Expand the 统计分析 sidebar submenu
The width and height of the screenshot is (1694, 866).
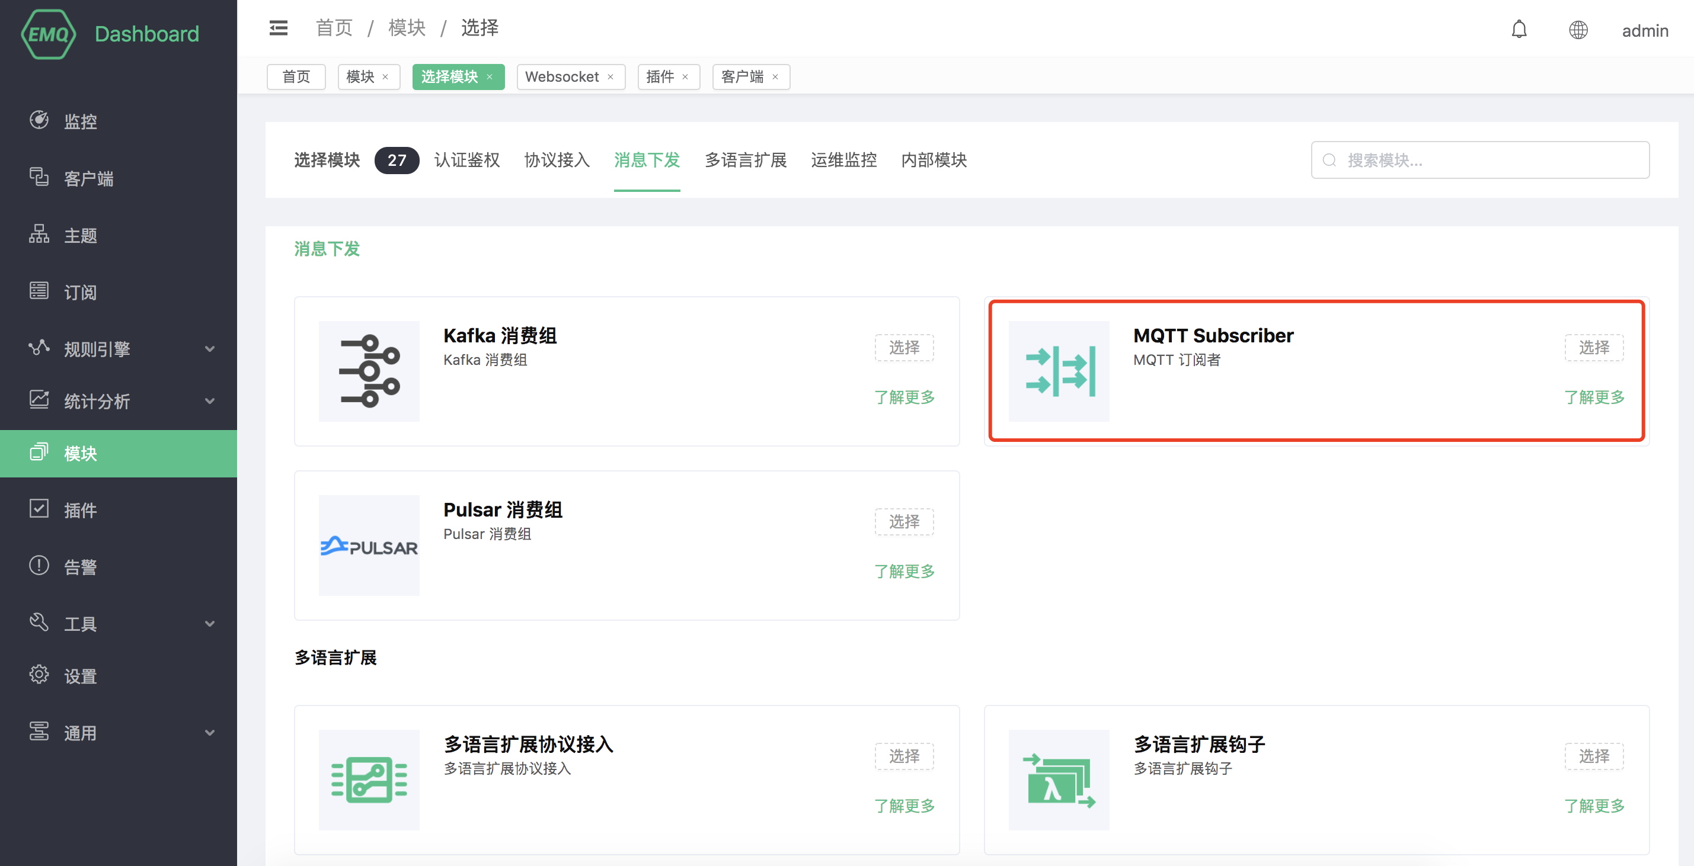(209, 401)
